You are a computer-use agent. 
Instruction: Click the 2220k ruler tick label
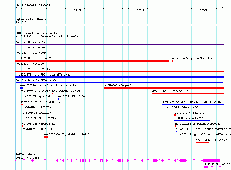pyautogui.click(x=141, y=10)
